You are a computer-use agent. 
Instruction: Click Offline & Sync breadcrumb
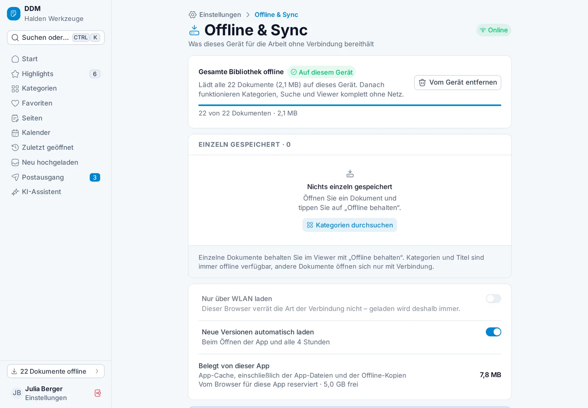[276, 15]
